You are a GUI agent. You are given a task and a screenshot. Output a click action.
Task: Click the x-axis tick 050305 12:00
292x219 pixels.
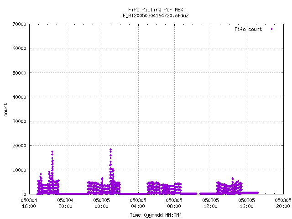210,203
